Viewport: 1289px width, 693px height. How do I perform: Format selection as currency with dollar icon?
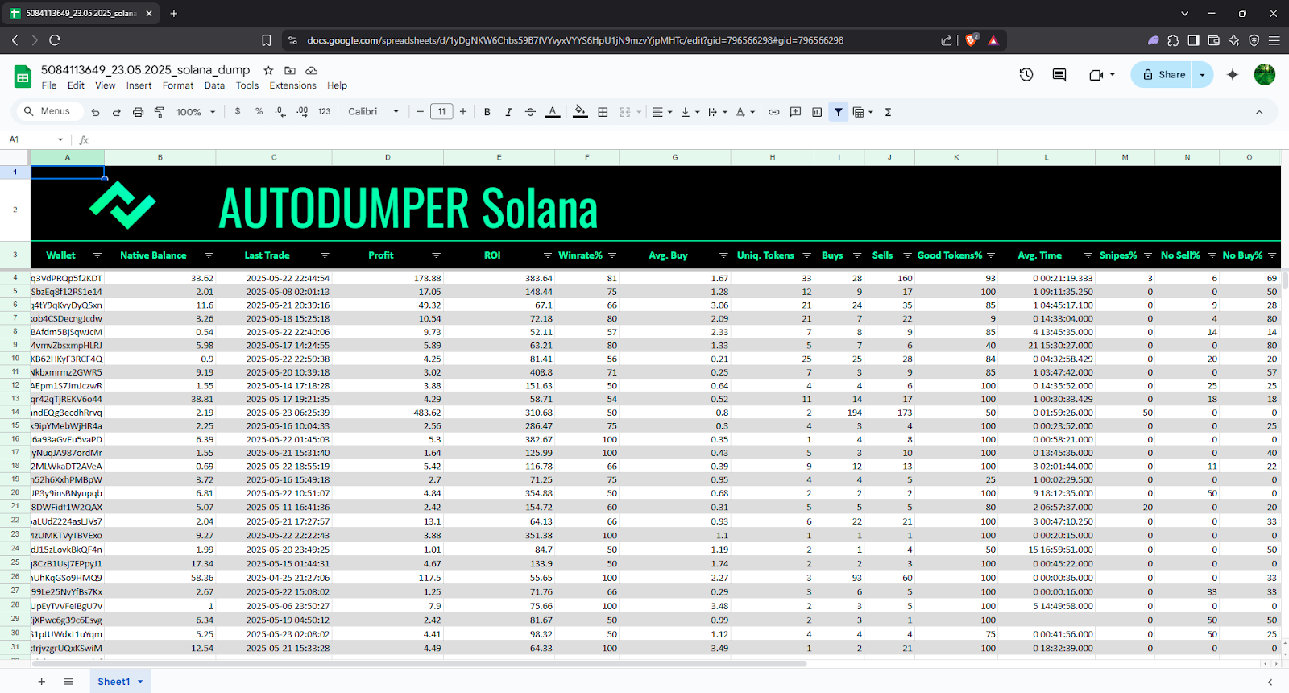click(x=238, y=111)
